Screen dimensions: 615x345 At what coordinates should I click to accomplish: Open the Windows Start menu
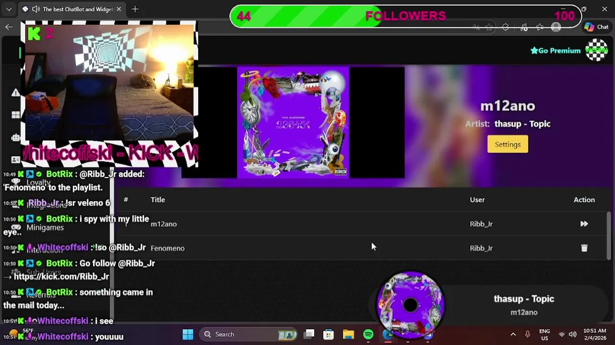[188, 334]
